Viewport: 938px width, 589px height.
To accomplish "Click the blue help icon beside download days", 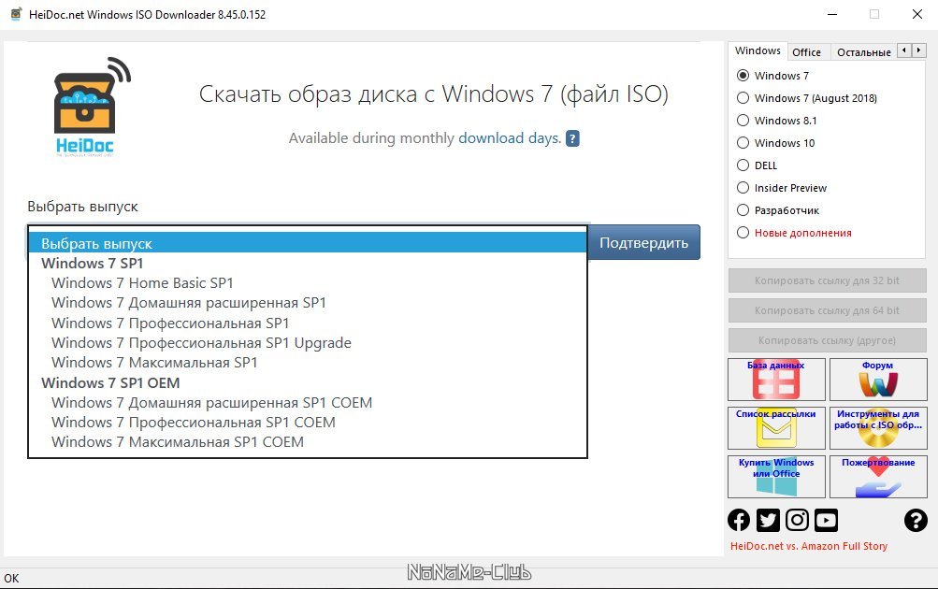I will pos(572,138).
